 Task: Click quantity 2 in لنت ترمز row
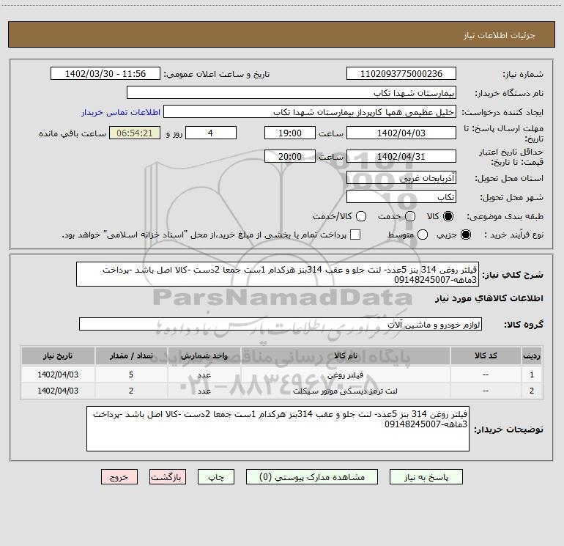(131, 391)
